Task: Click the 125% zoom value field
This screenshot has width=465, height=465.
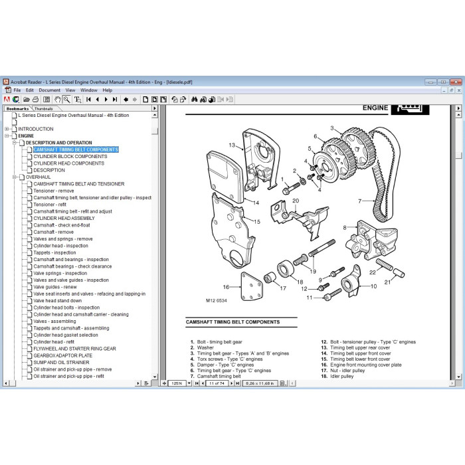Action: point(177,383)
